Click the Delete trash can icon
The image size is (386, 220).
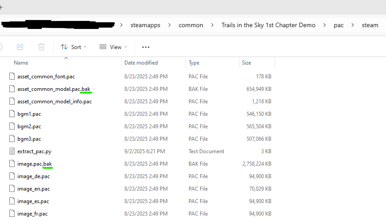[41, 47]
